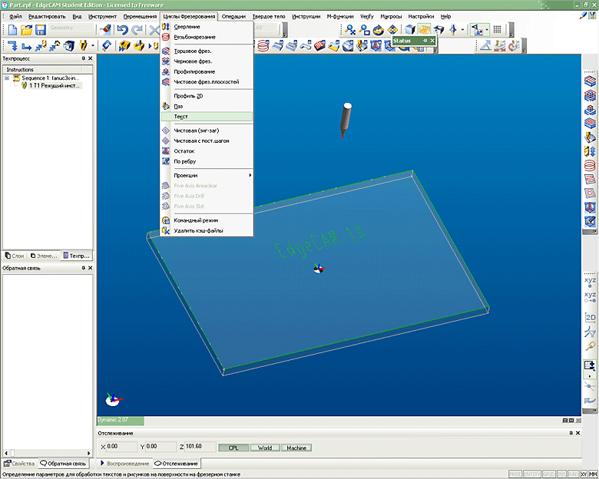Save the part with the floppy icon
599x479 pixels.
41,30
